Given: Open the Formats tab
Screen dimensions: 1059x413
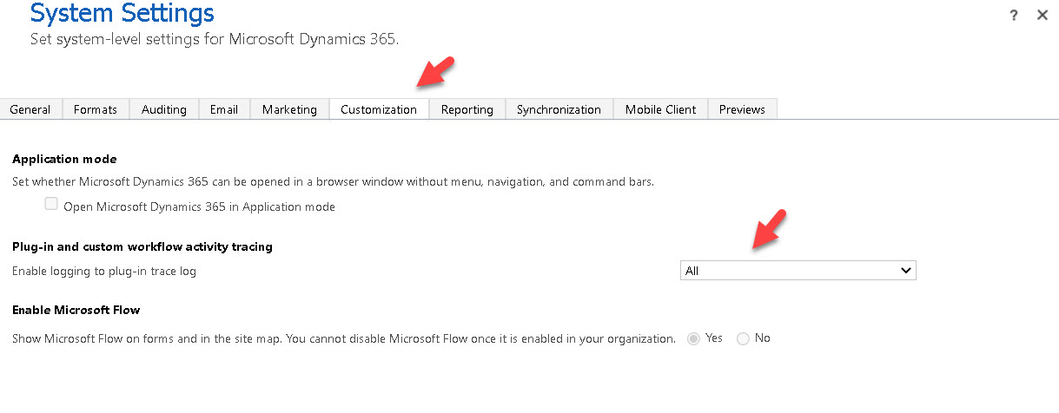Looking at the screenshot, I should (96, 109).
